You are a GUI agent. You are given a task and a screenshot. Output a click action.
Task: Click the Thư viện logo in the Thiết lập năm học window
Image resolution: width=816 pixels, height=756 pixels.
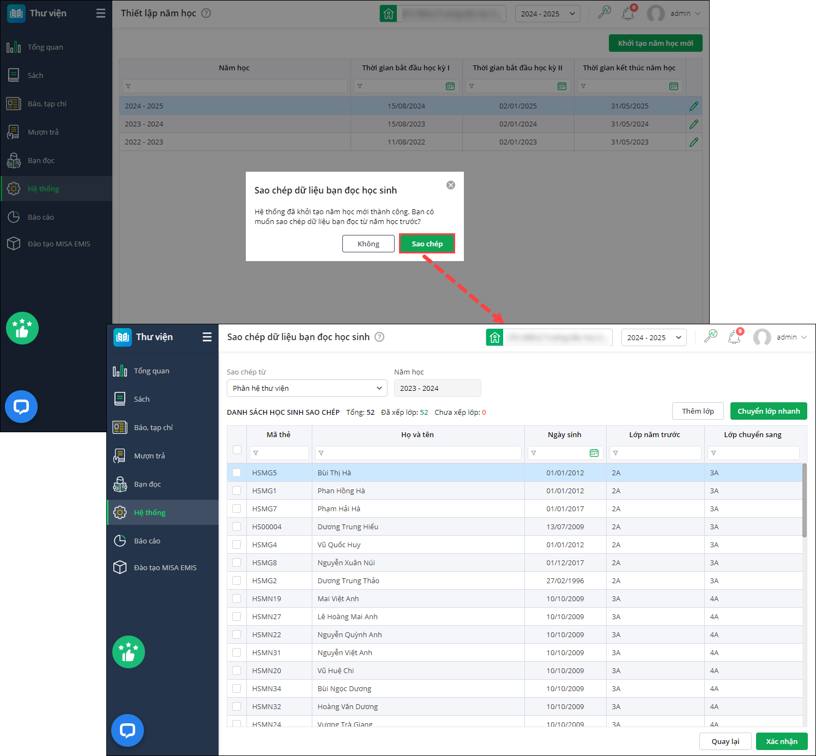point(16,14)
